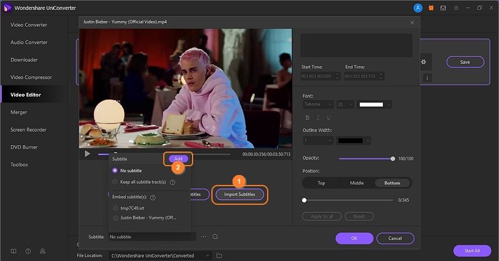Image resolution: width=499 pixels, height=261 pixels.
Task: Set subtitle position to Top
Action: [x=321, y=183]
